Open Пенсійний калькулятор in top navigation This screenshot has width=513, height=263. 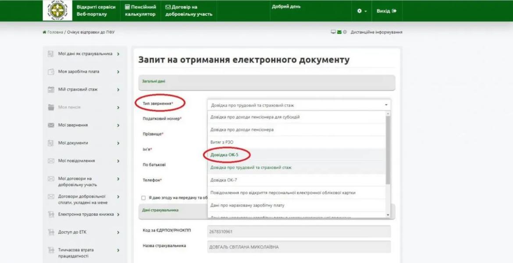point(140,11)
